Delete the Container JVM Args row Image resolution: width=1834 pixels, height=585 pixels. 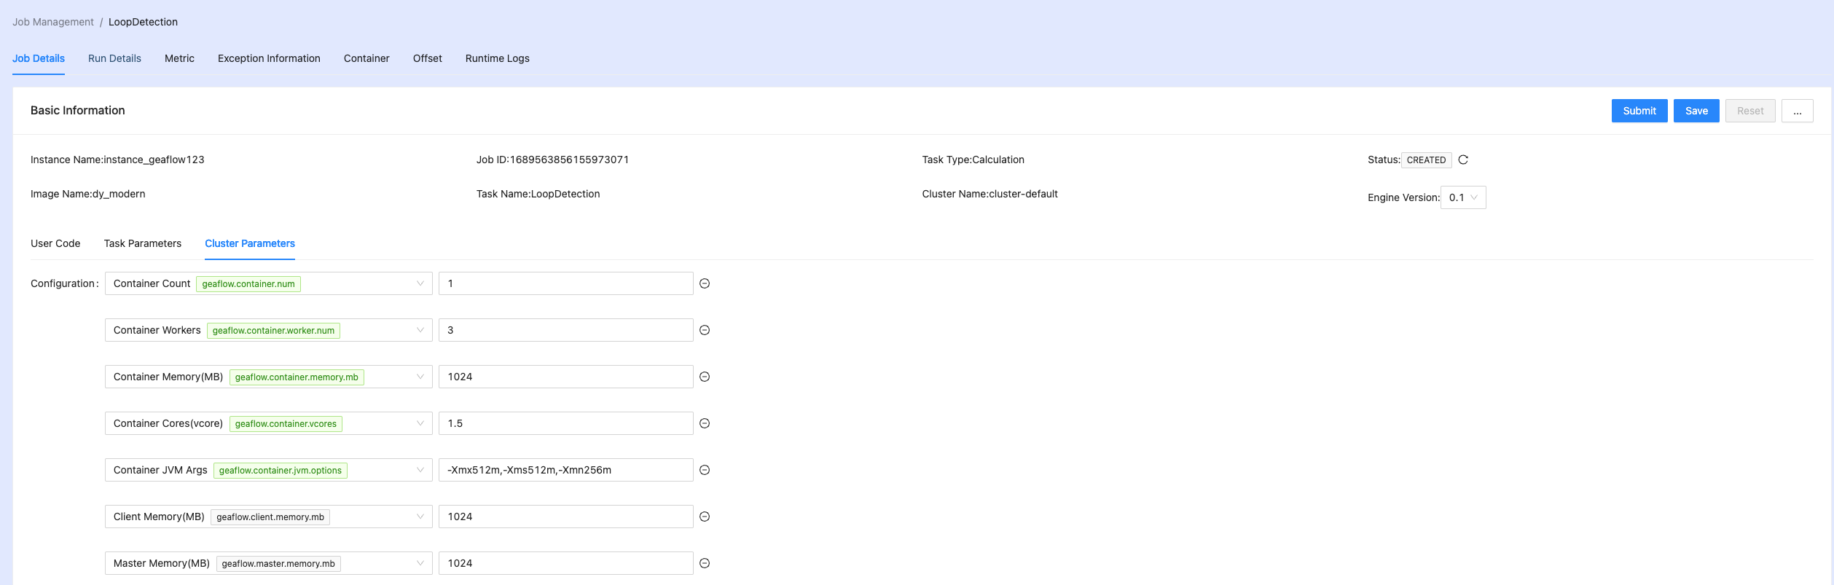point(705,470)
